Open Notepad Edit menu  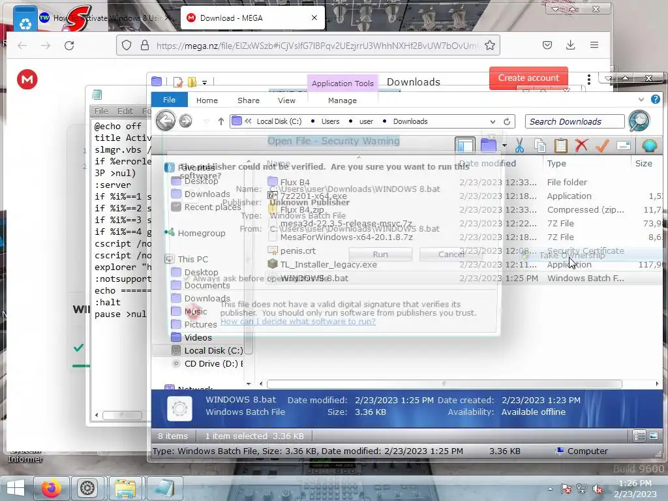[125, 111]
